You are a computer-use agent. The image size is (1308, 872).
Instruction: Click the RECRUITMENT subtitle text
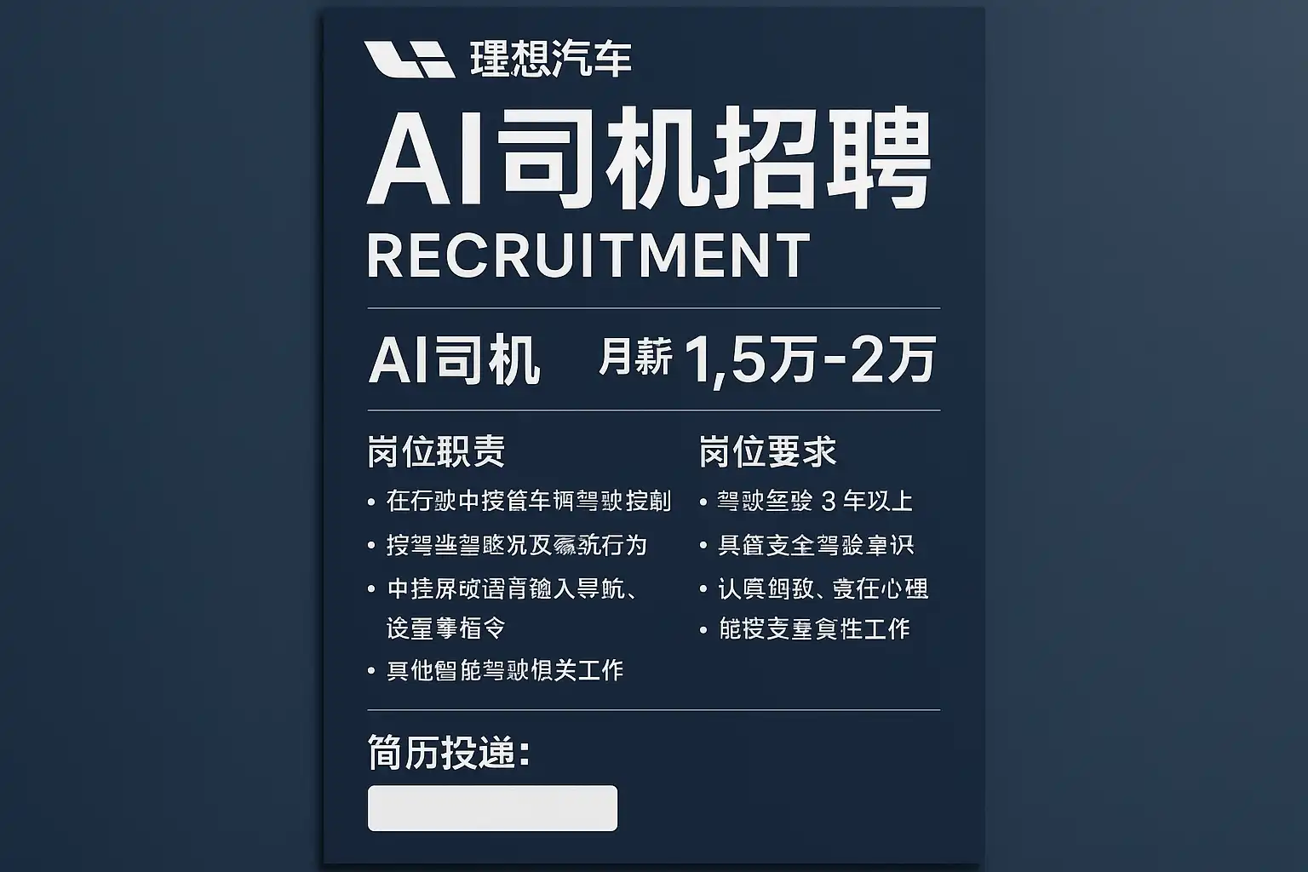tap(588, 255)
